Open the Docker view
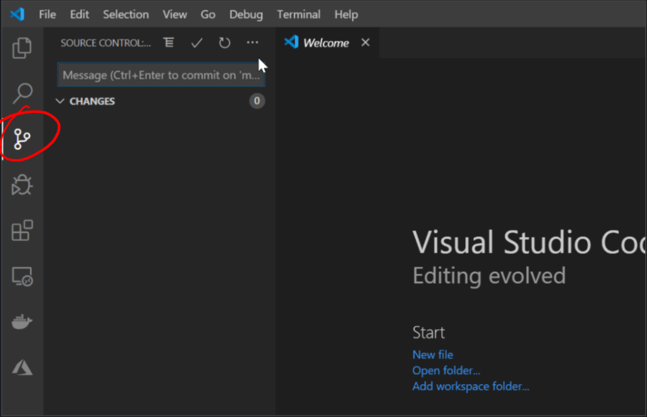The height and width of the screenshot is (417, 647). tap(22, 322)
